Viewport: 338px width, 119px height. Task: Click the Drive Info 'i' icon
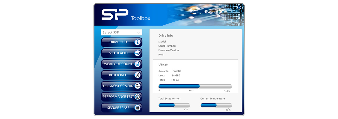click(x=138, y=42)
